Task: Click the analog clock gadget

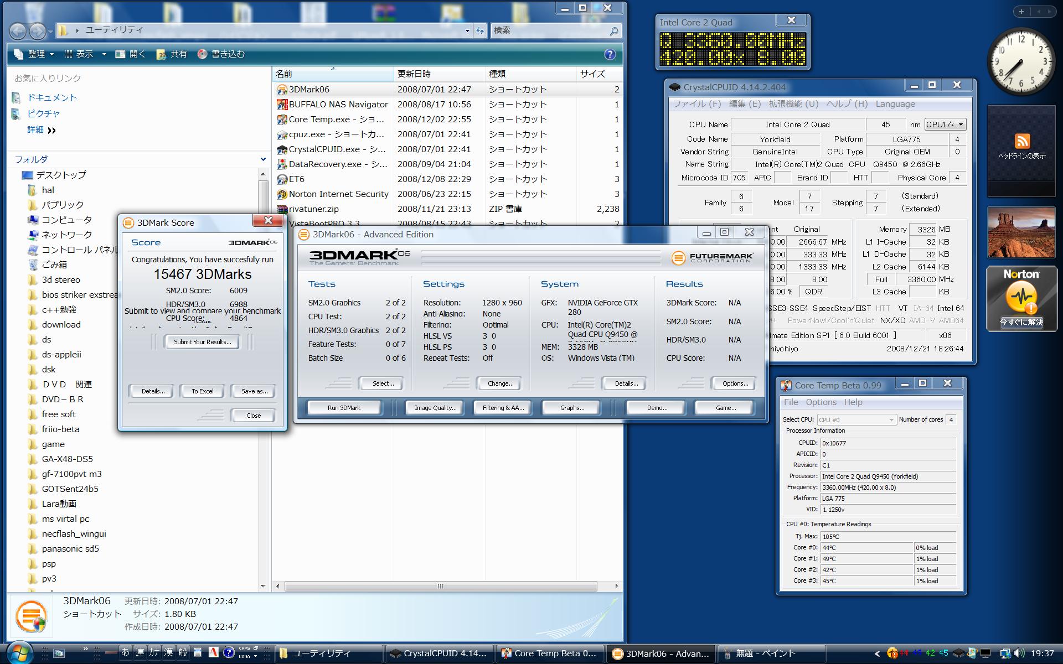Action: [1021, 61]
